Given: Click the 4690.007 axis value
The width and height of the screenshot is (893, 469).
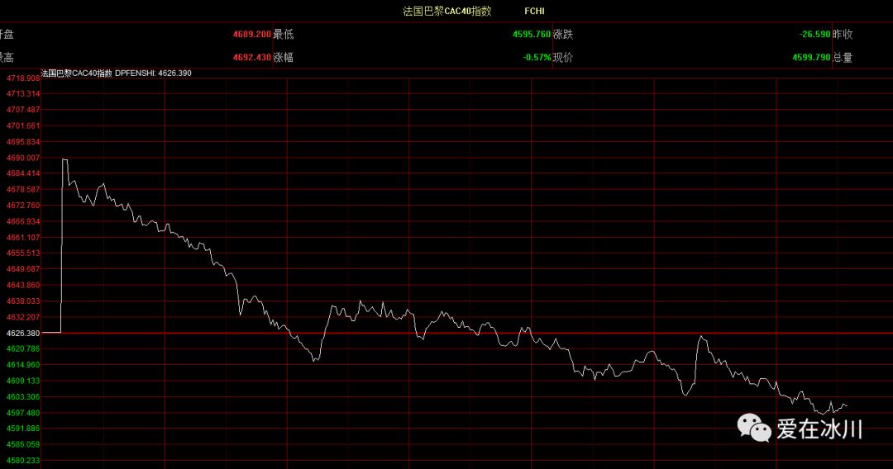Looking at the screenshot, I should click(23, 158).
